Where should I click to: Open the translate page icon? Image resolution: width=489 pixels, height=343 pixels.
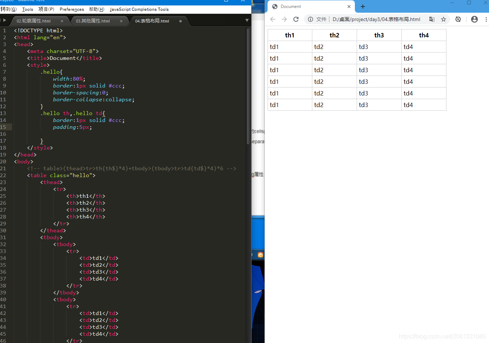pyautogui.click(x=432, y=19)
